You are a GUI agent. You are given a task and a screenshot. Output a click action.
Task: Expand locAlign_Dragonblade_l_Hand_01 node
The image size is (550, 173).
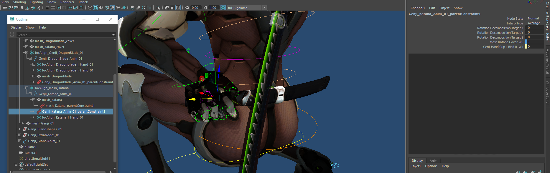(34, 64)
